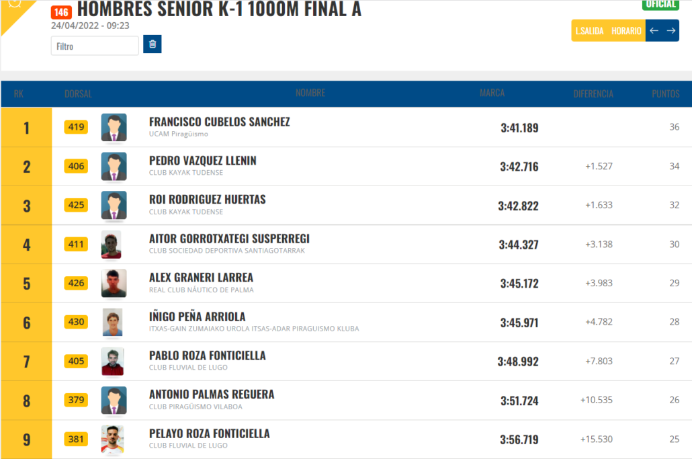The height and width of the screenshot is (459, 692).
Task: Click the trash icon to clear the filter
Action: point(153,44)
